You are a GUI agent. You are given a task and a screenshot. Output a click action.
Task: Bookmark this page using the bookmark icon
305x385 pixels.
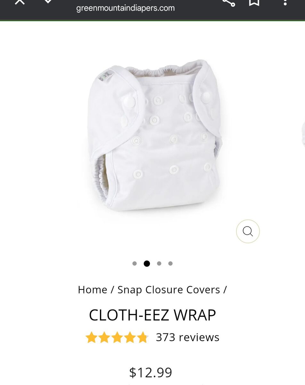coord(254,2)
